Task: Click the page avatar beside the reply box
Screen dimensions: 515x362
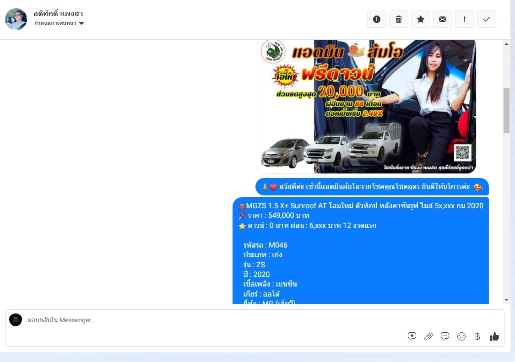Action: tap(16, 320)
